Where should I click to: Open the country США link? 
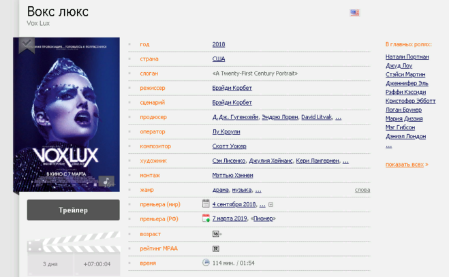pos(219,59)
